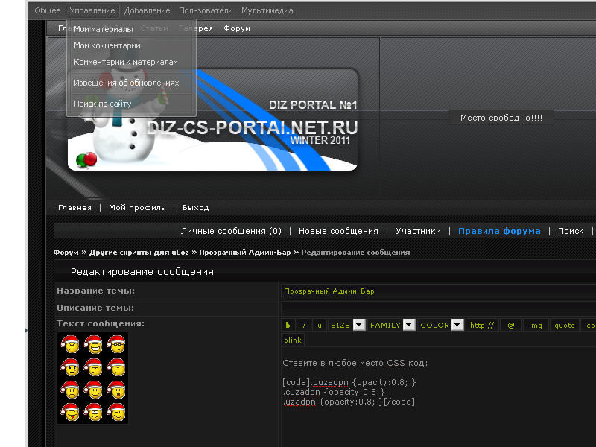Open the Участники forum link

click(418, 231)
